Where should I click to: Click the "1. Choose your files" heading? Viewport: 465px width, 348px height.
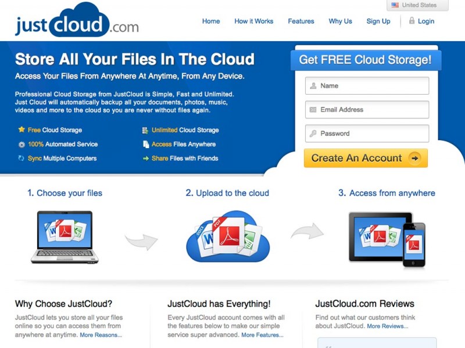(x=65, y=193)
